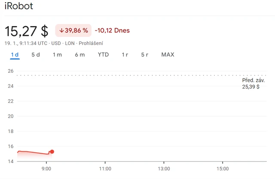The width and height of the screenshot is (275, 179).
Task: Select the 1 d time range tab
Action: click(x=15, y=54)
